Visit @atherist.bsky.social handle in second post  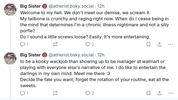click(71, 55)
